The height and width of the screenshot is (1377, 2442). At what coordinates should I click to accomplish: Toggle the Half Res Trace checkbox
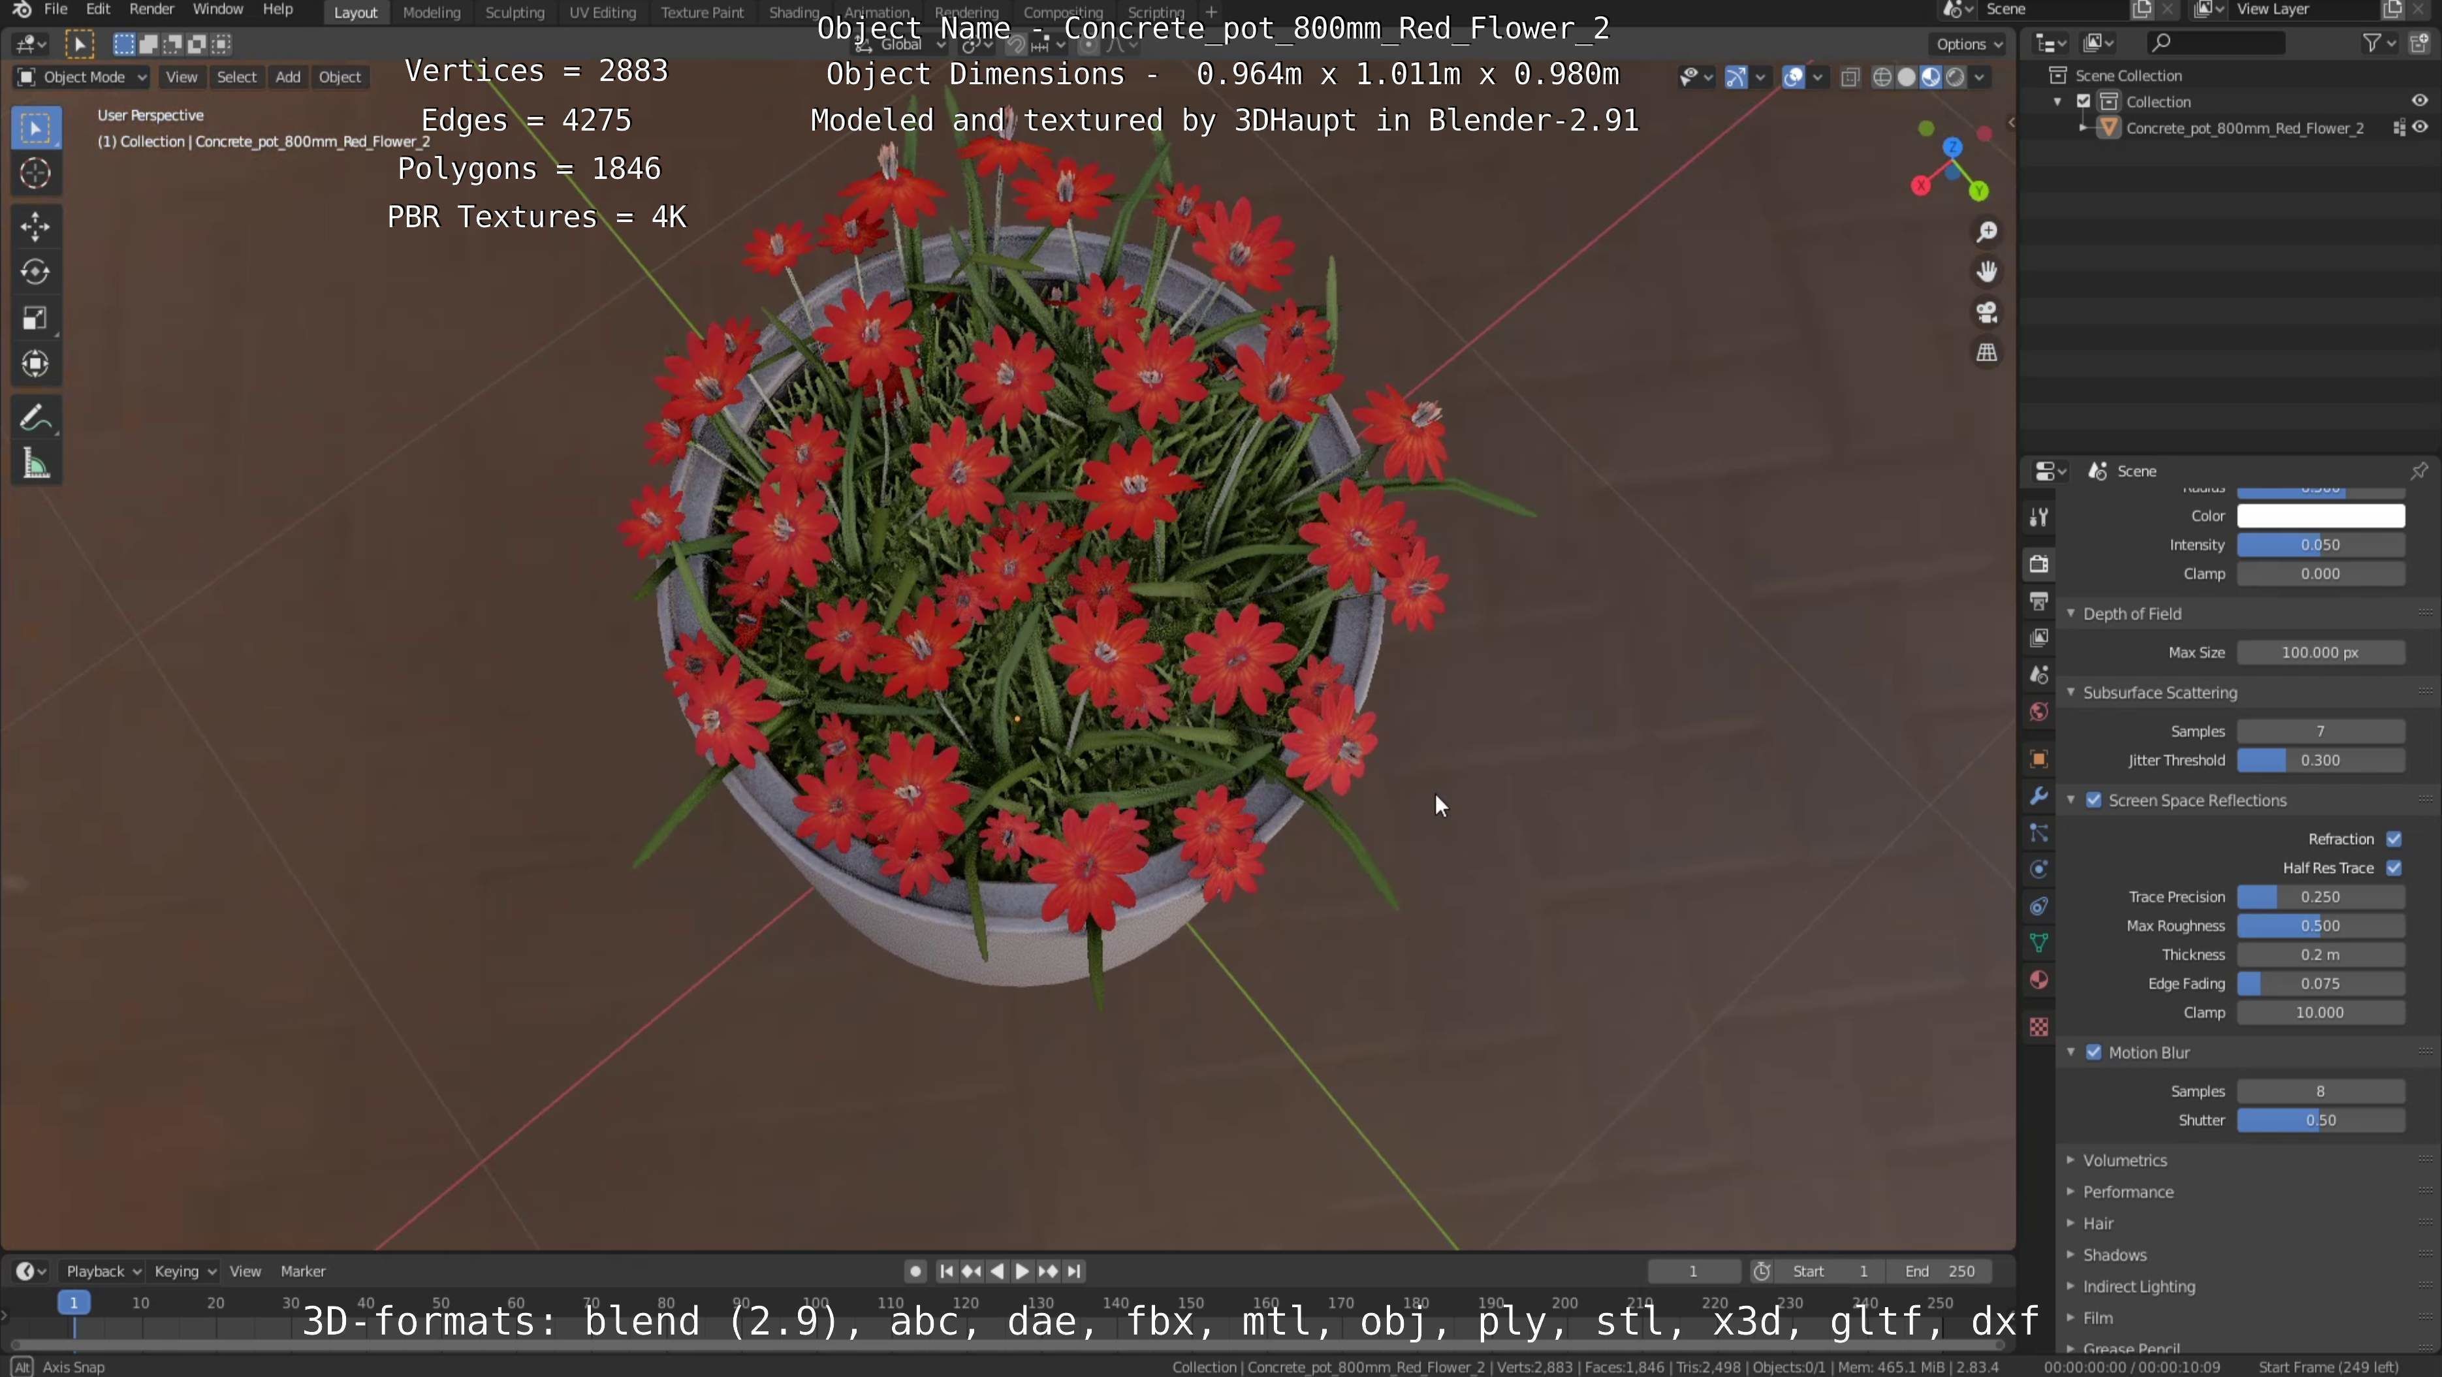tap(2394, 868)
